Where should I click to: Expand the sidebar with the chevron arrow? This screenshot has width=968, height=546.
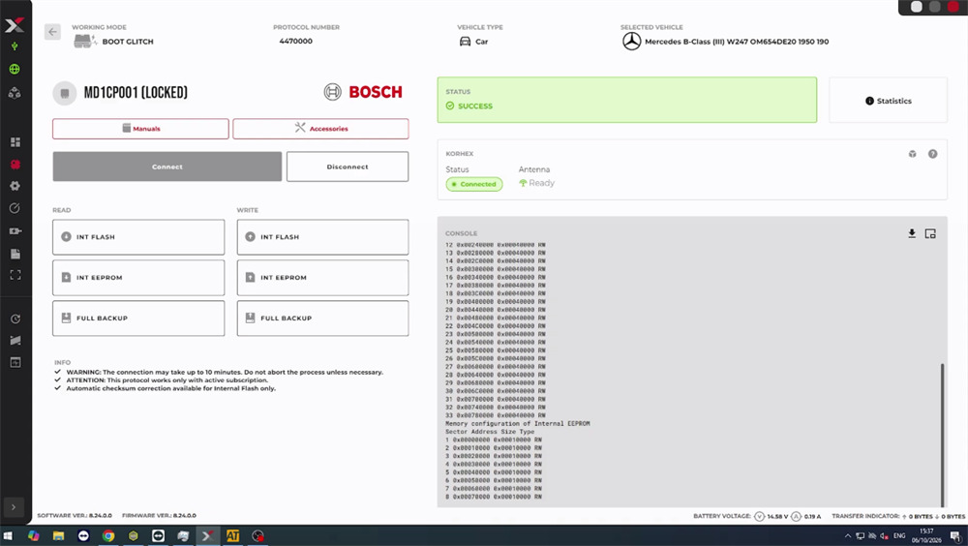point(14,507)
